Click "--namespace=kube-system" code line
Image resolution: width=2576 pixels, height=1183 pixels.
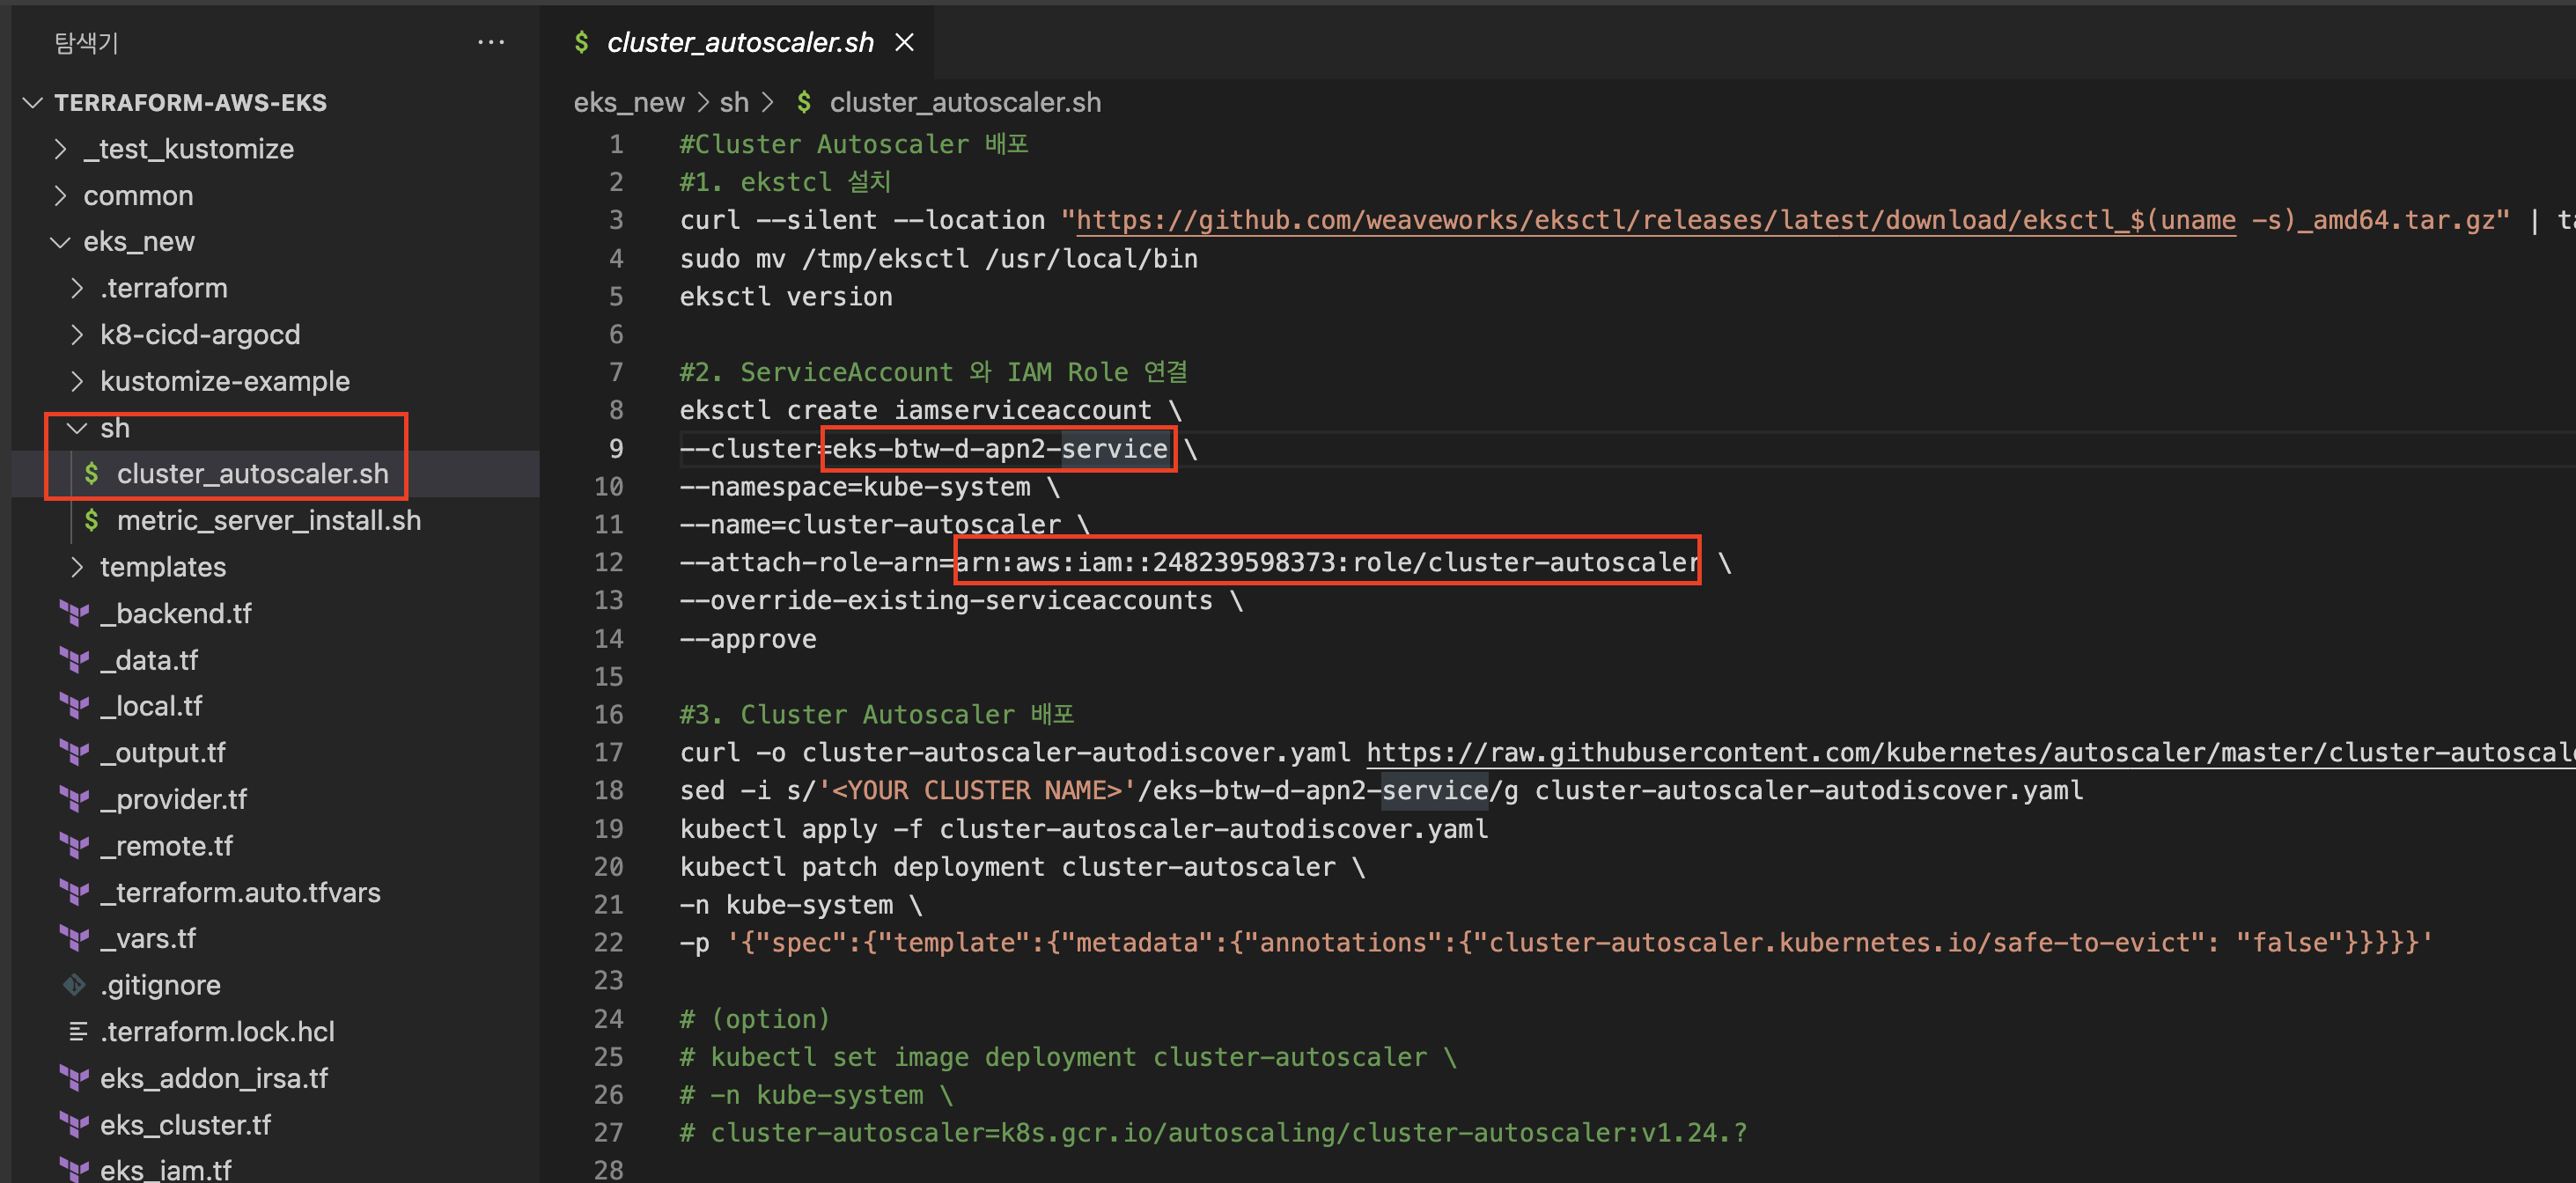point(869,487)
